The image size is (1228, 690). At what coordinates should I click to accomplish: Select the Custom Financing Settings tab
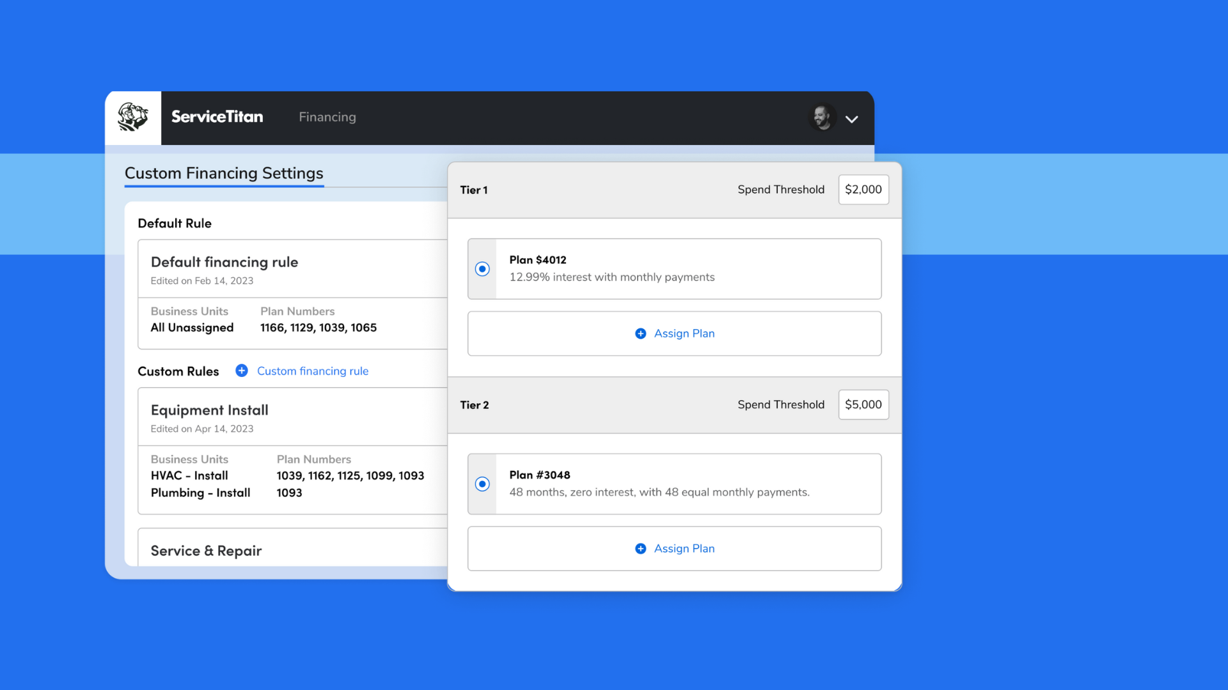[x=224, y=173]
